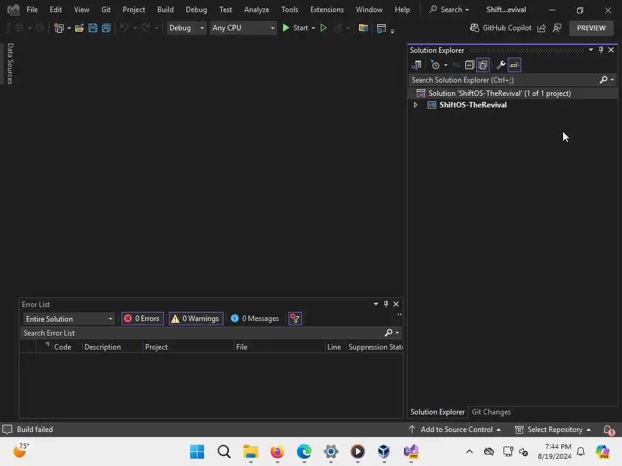
Task: Click the Search box in title bar
Action: [x=449, y=10]
